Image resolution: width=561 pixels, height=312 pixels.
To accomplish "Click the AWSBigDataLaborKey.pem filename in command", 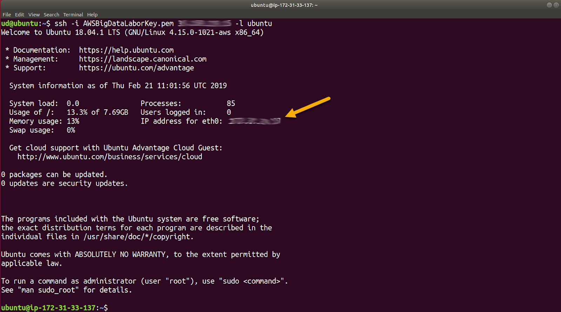I will coord(128,23).
